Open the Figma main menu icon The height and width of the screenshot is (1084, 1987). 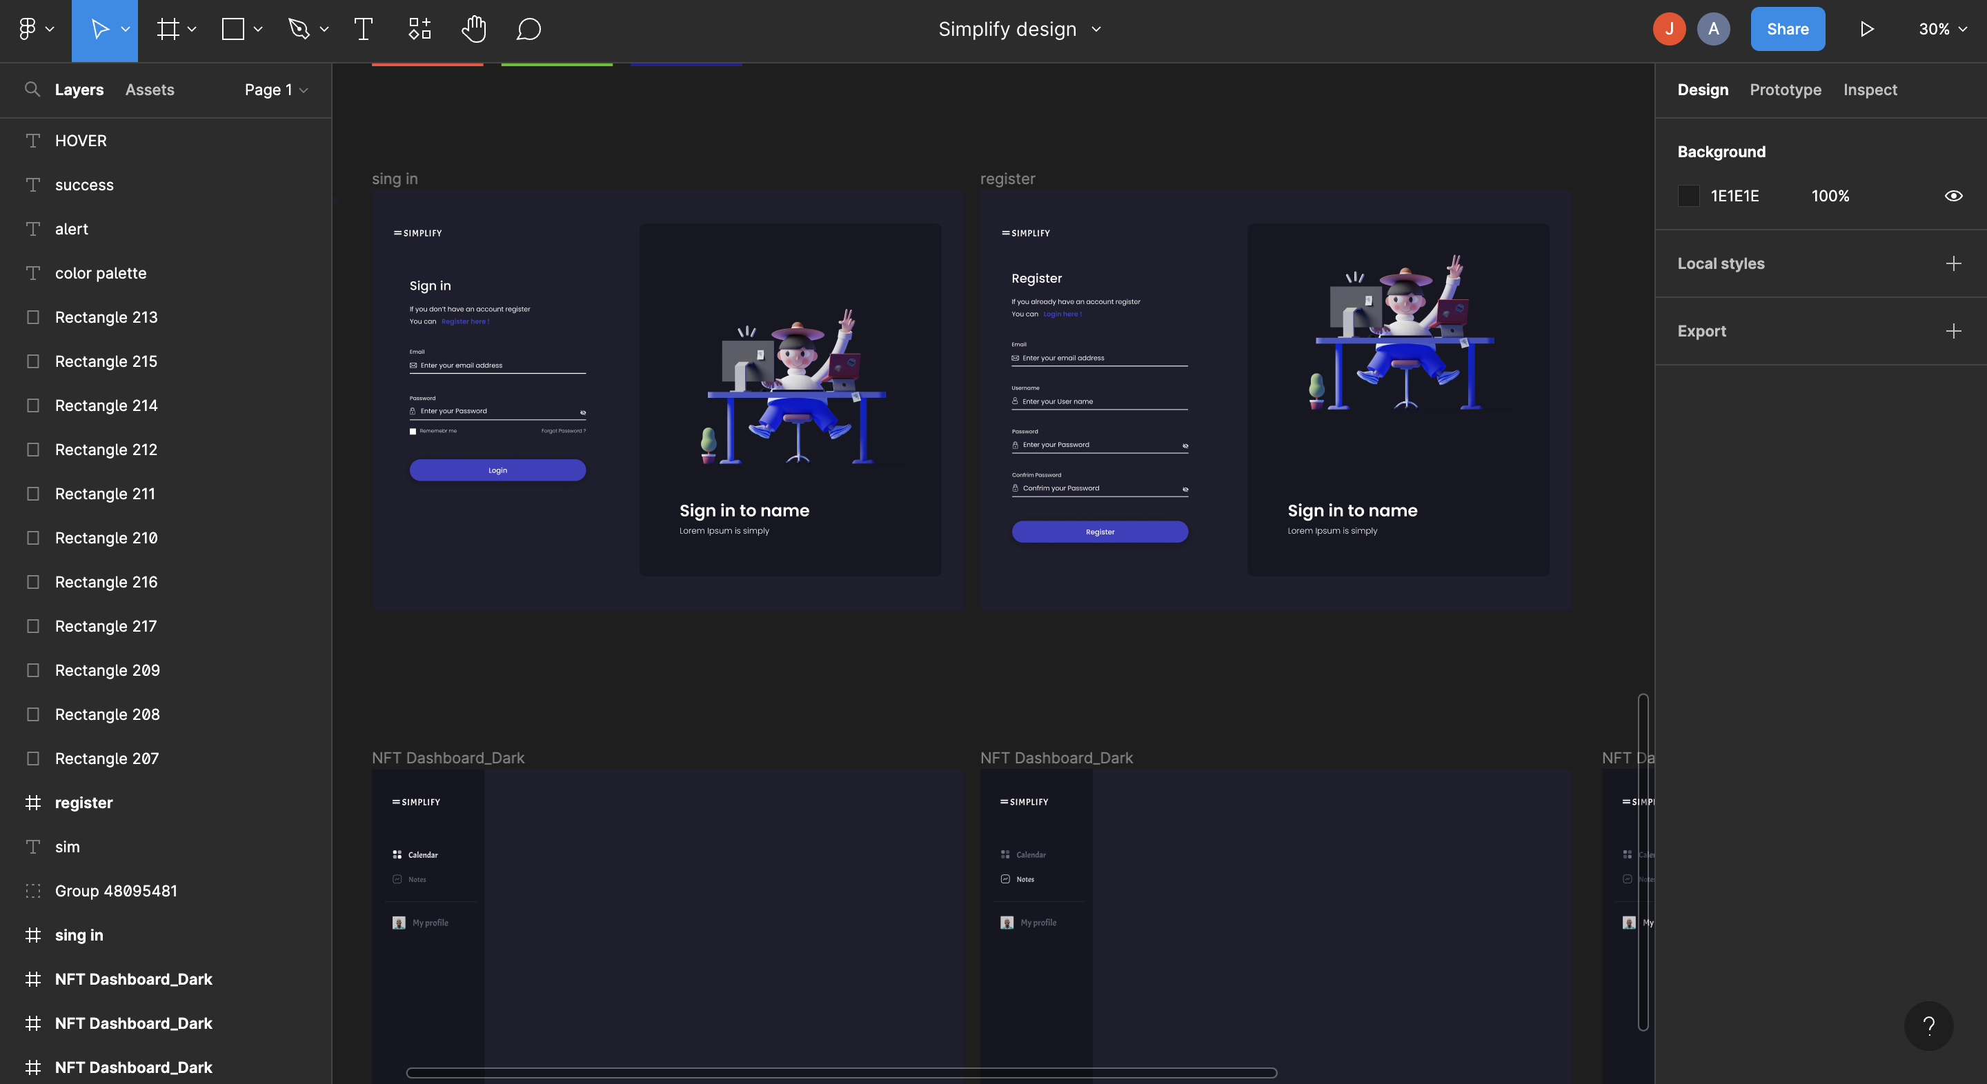[27, 29]
